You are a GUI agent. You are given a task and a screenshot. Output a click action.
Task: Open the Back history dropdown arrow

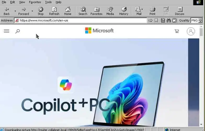point(15,11)
